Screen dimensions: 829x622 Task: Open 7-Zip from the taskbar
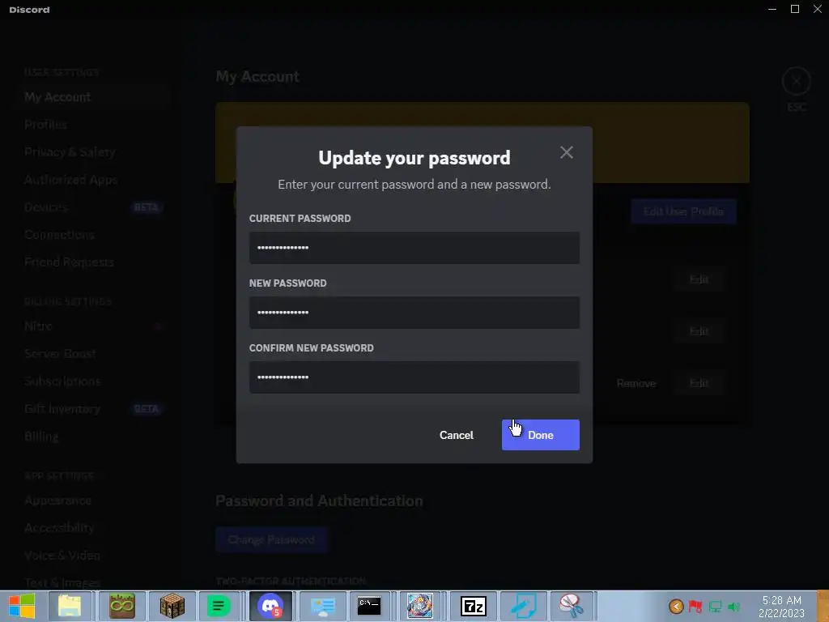point(473,606)
